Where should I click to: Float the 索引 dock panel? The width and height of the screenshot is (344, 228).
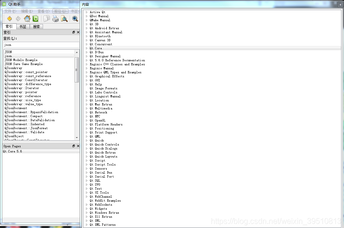click(74, 32)
